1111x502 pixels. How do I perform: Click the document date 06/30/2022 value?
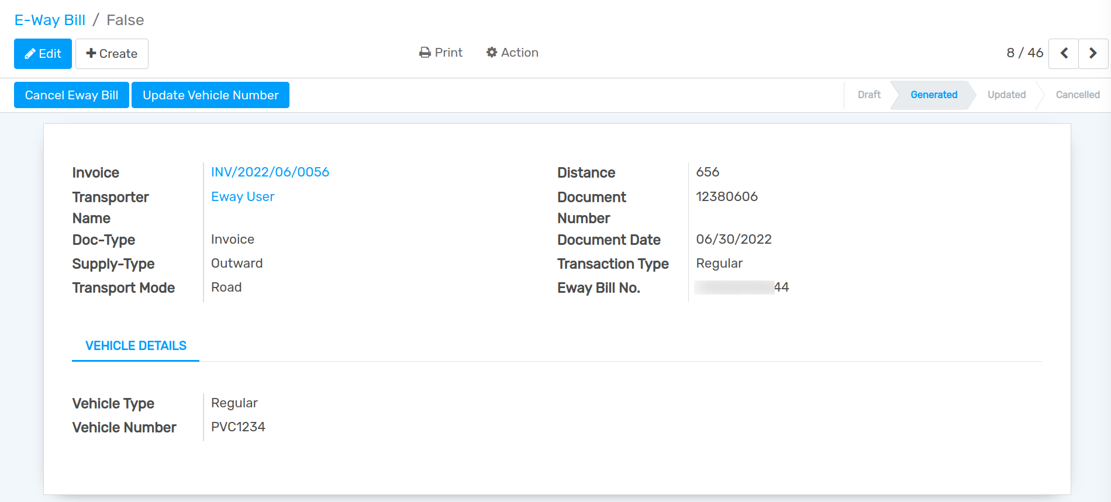tap(734, 239)
